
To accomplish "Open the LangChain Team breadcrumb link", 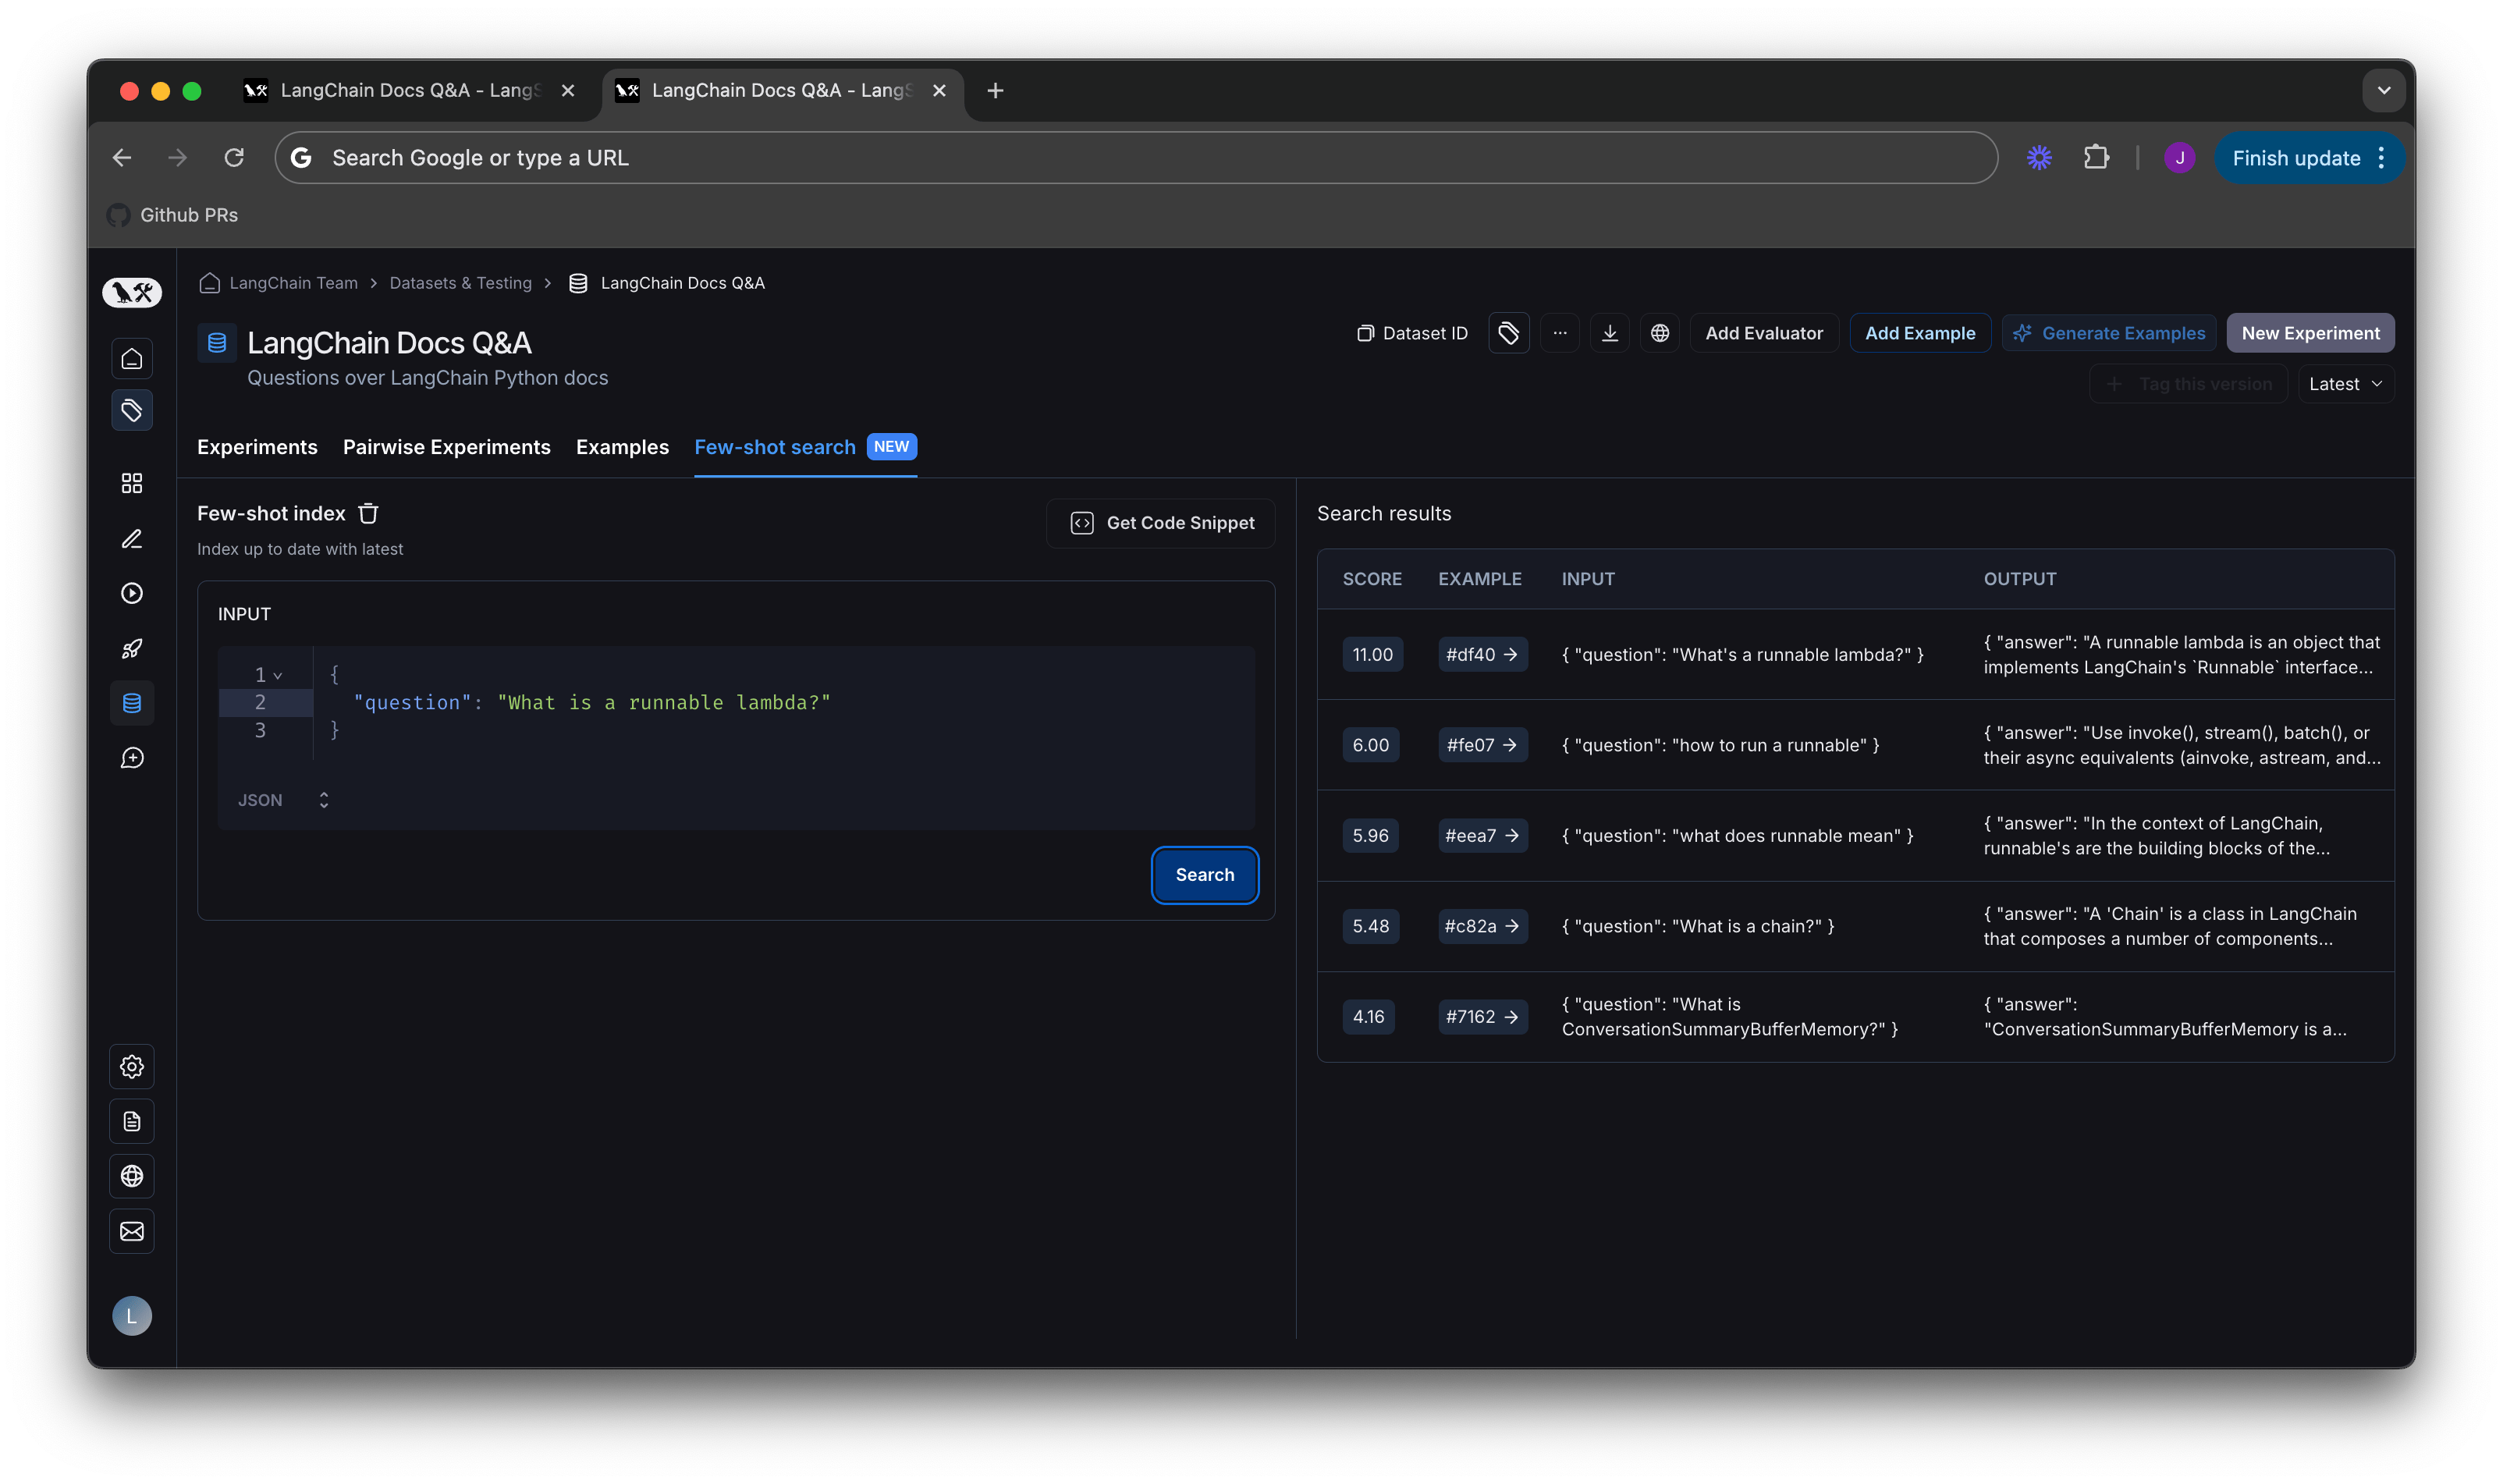I will (293, 283).
